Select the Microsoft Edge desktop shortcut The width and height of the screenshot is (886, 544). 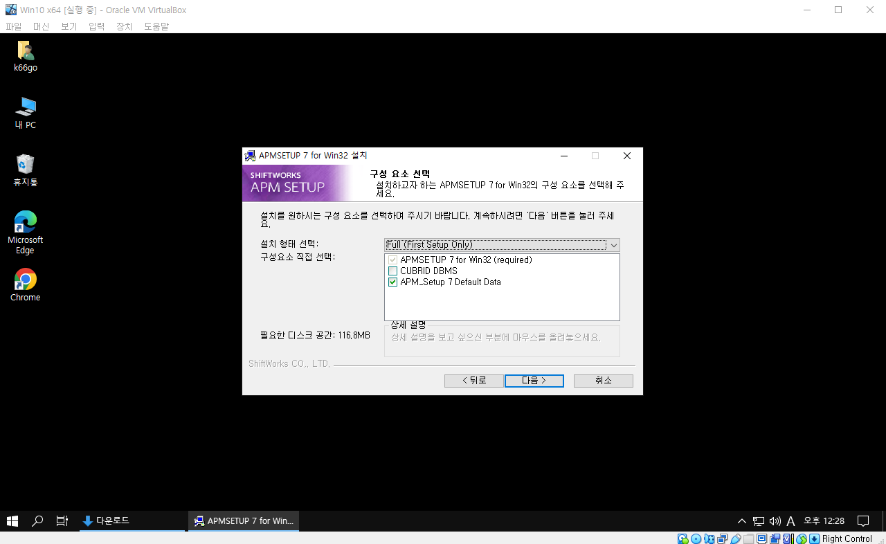click(x=26, y=233)
